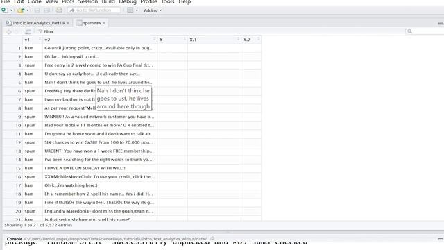Close the spam.raw tab

(x=104, y=23)
